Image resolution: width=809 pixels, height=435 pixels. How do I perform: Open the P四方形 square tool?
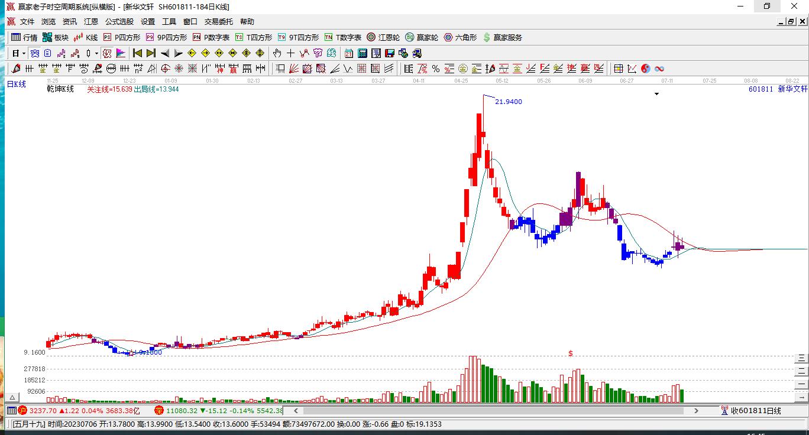pos(122,37)
